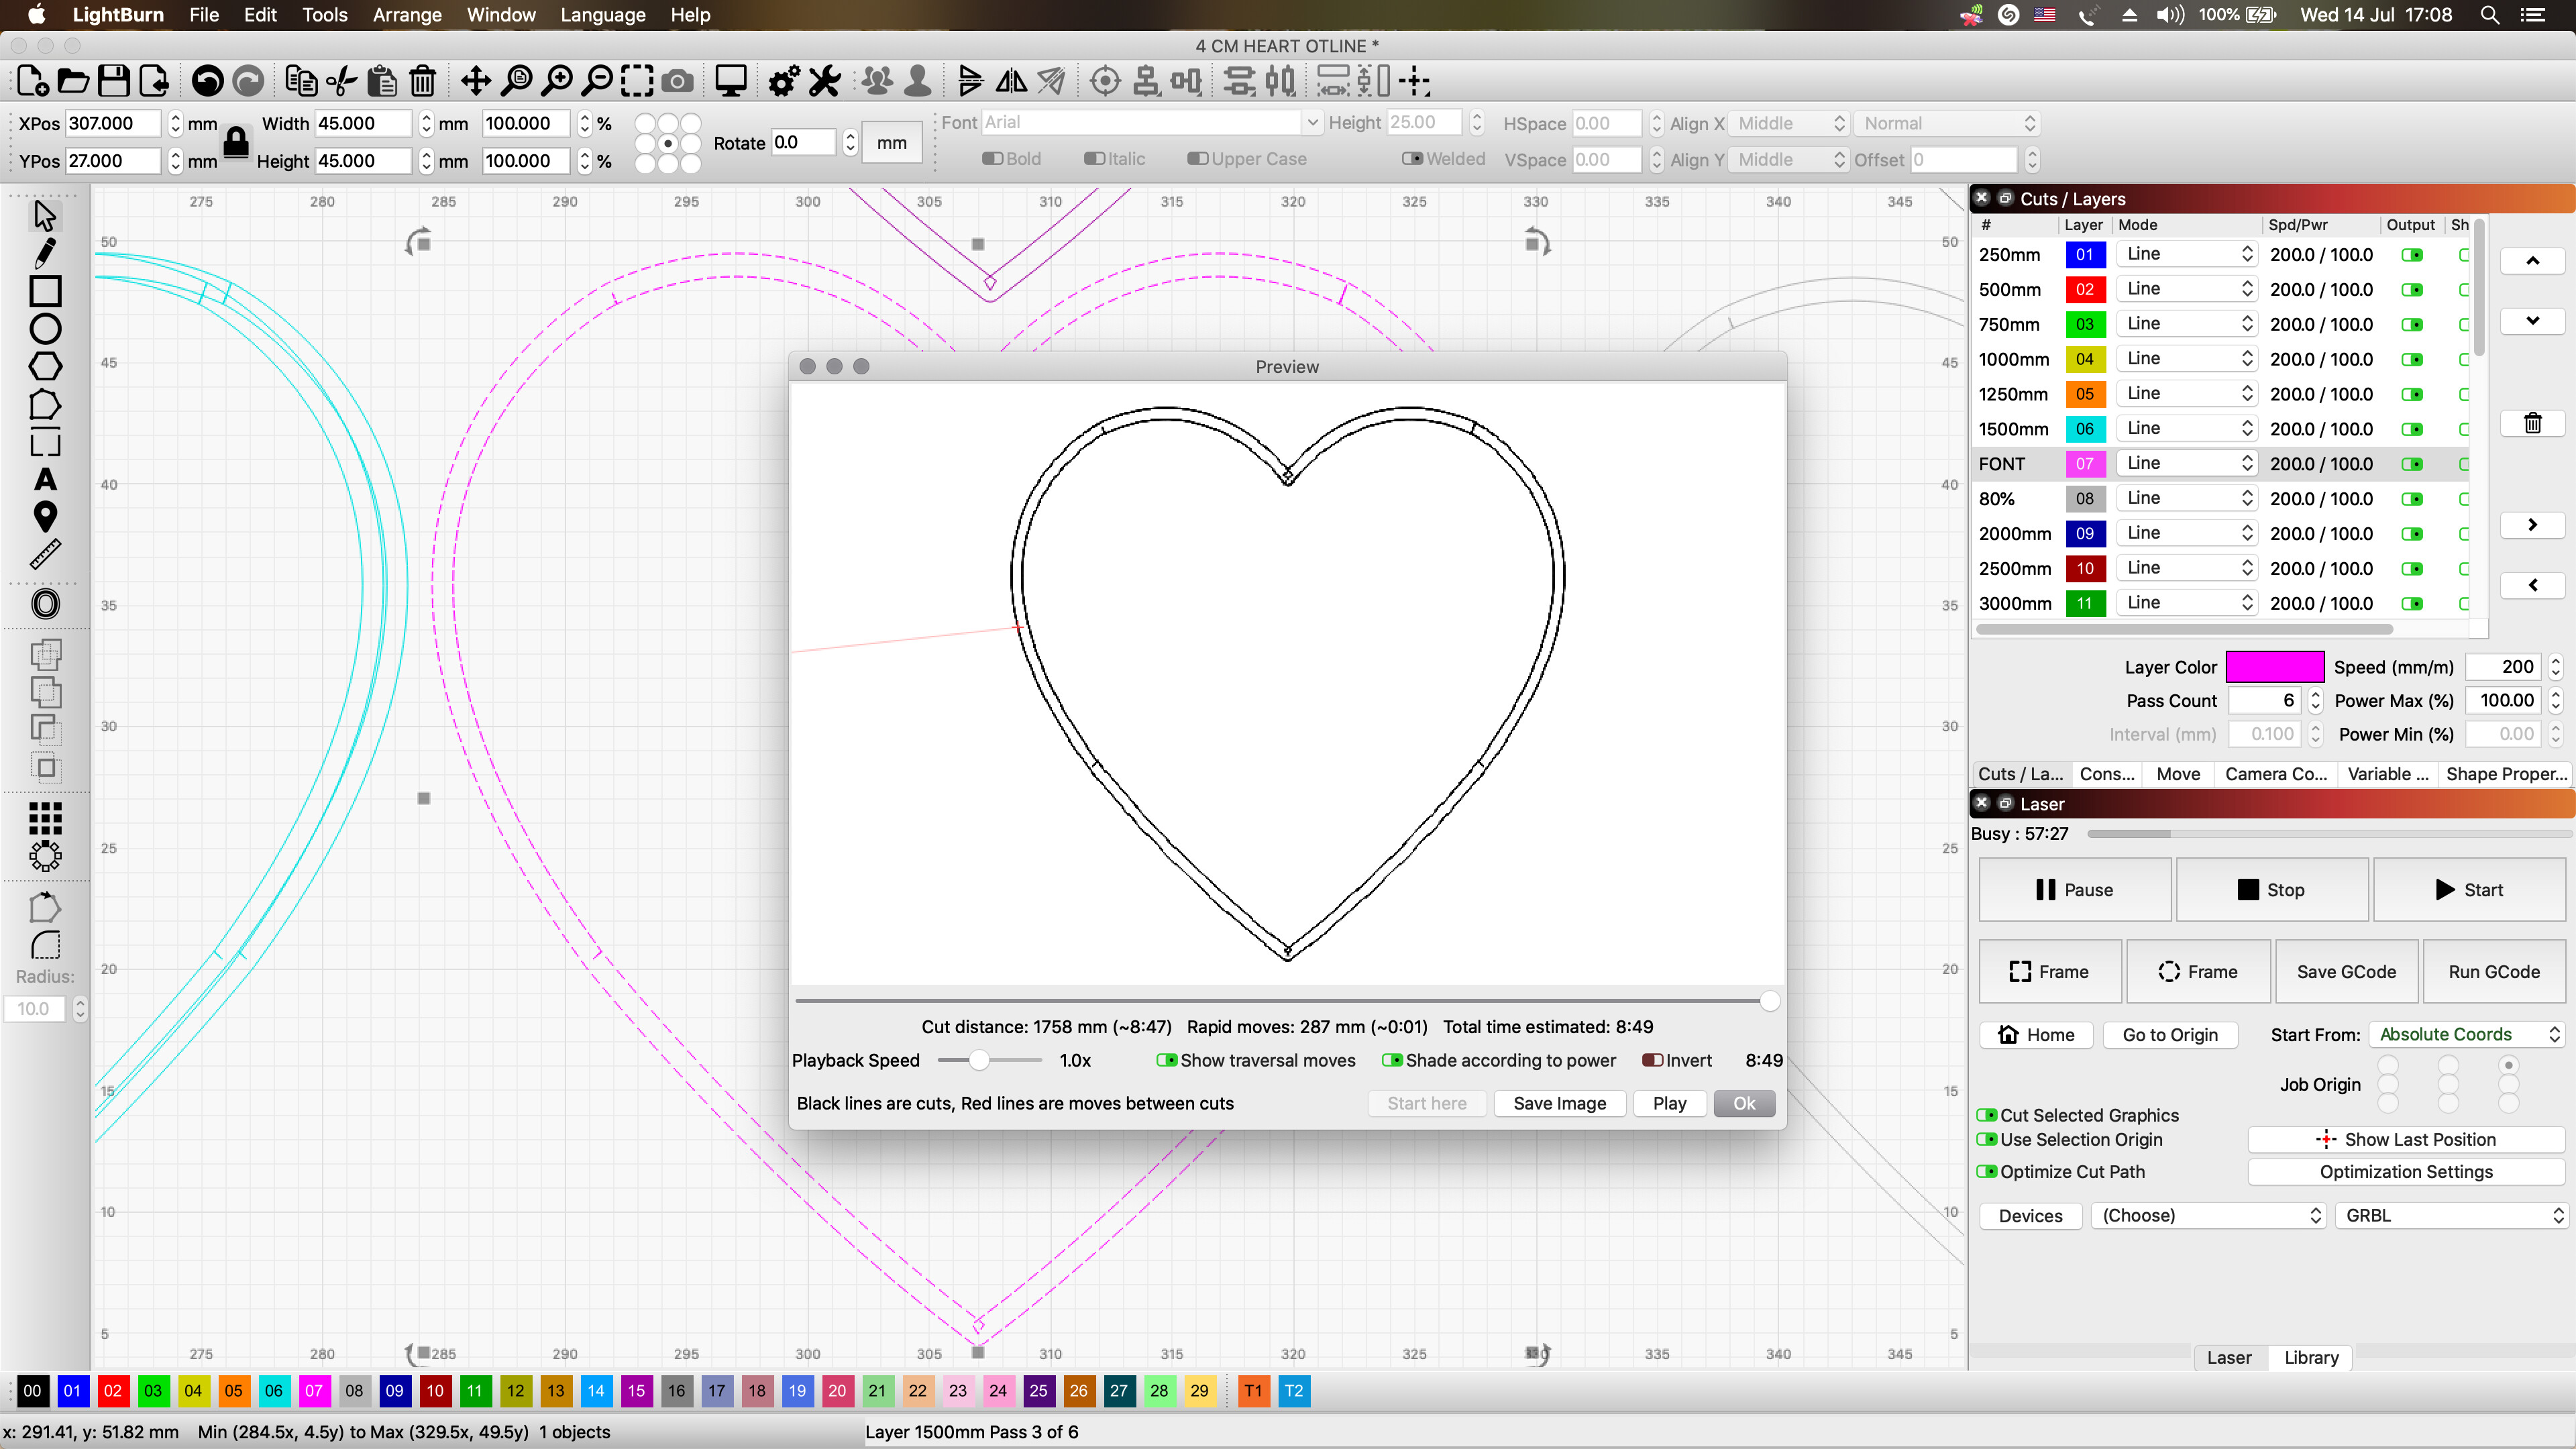Open the Device Settings wrench icon

[x=824, y=80]
